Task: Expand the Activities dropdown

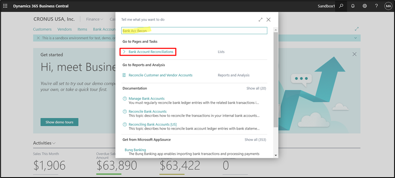Action: (44, 143)
